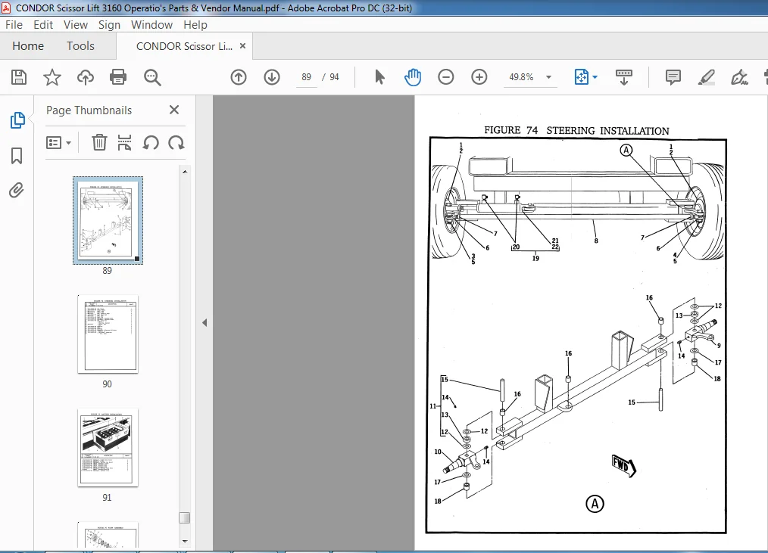
Task: Open the thumbnail options dropdown
Action: [x=58, y=142]
